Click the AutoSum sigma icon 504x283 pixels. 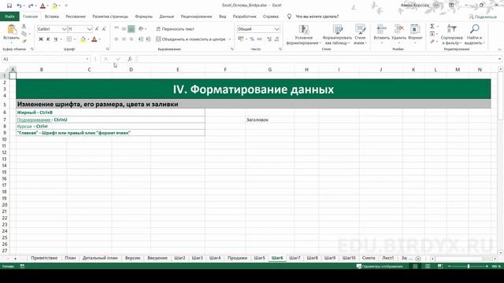(432, 26)
